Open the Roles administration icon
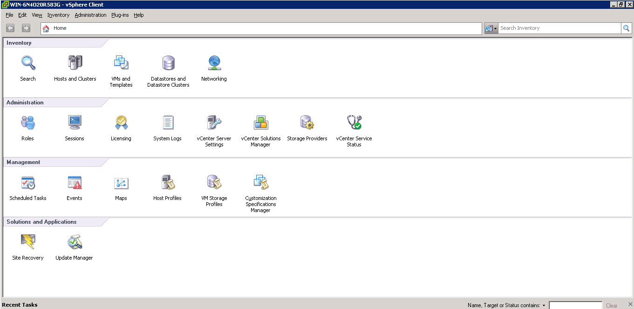Viewport: 634px width, 309px height. (x=28, y=123)
